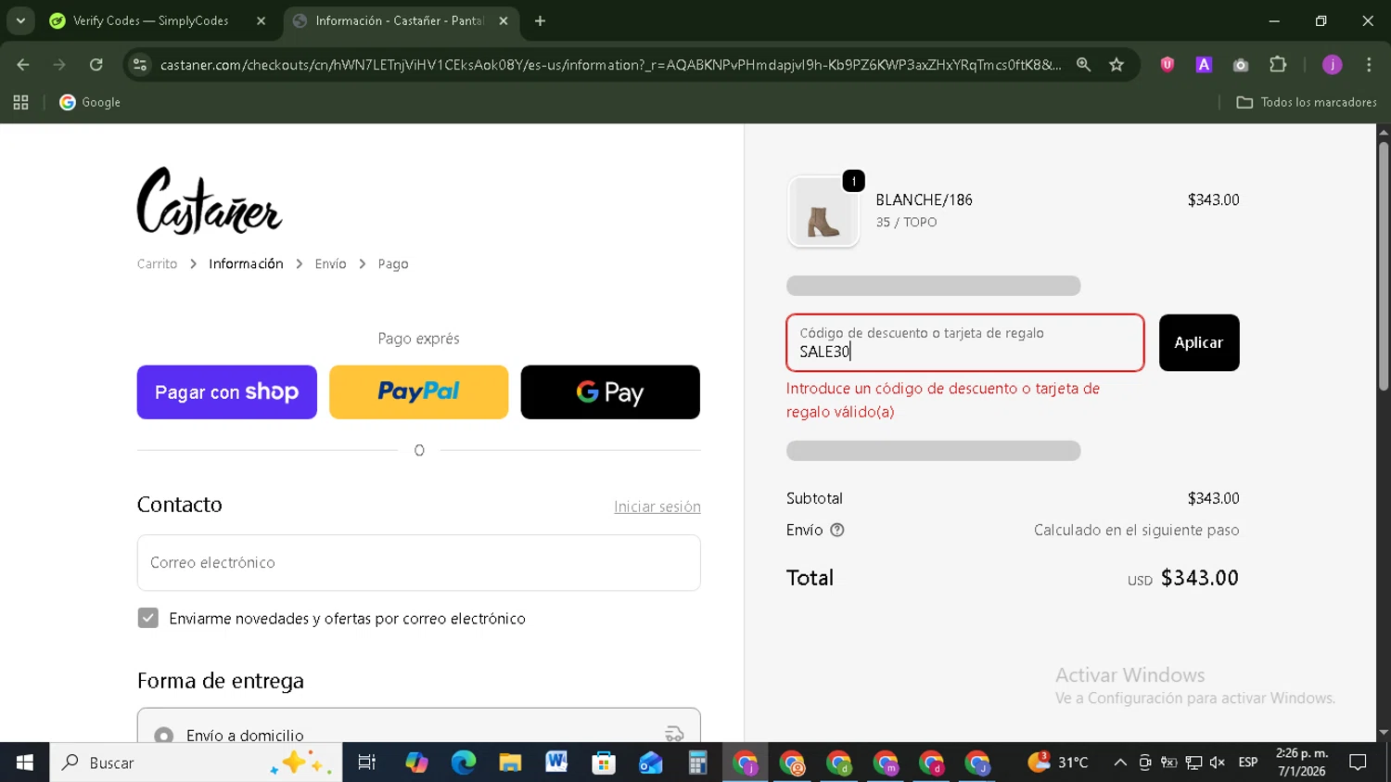Pay with the PayPal button
Image resolution: width=1391 pixels, height=782 pixels.
[418, 392]
